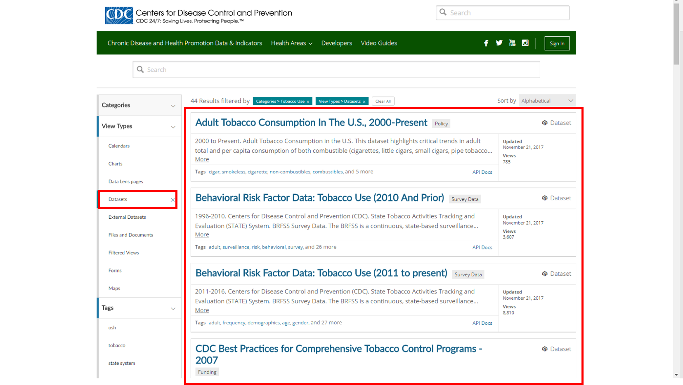683x385 pixels.
Task: Open API Docs for Adult Tobacco Consumption
Action: 482,172
